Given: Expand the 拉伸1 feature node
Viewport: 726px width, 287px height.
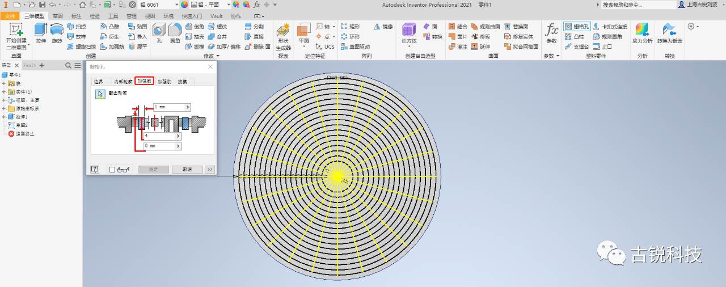Looking at the screenshot, I should click(x=4, y=117).
